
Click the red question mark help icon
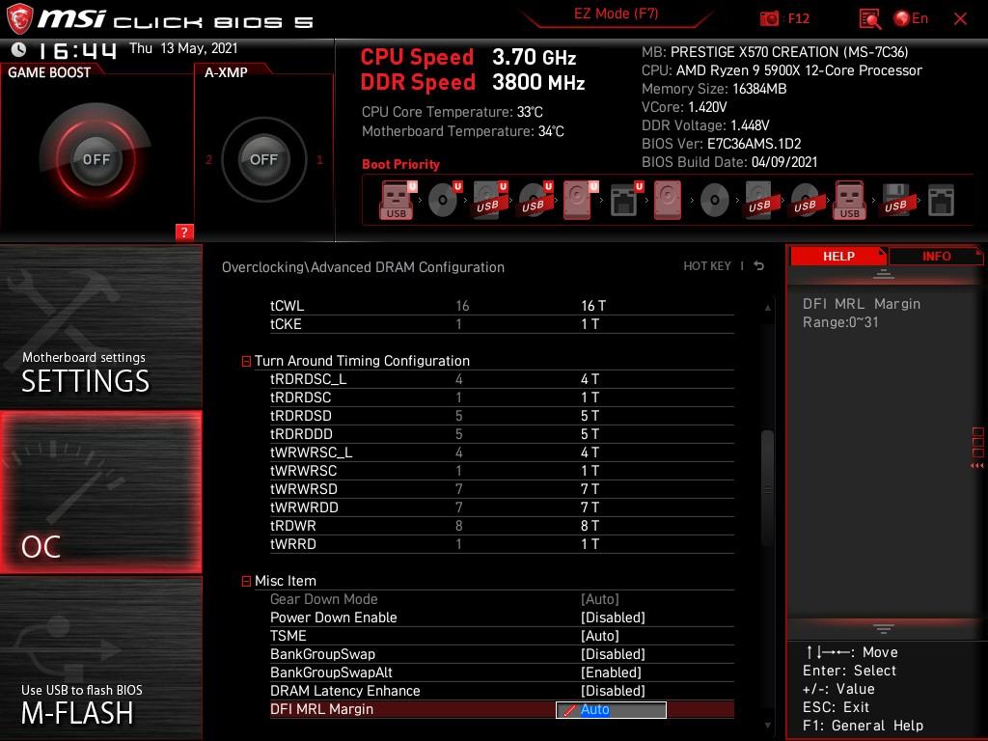tap(184, 232)
